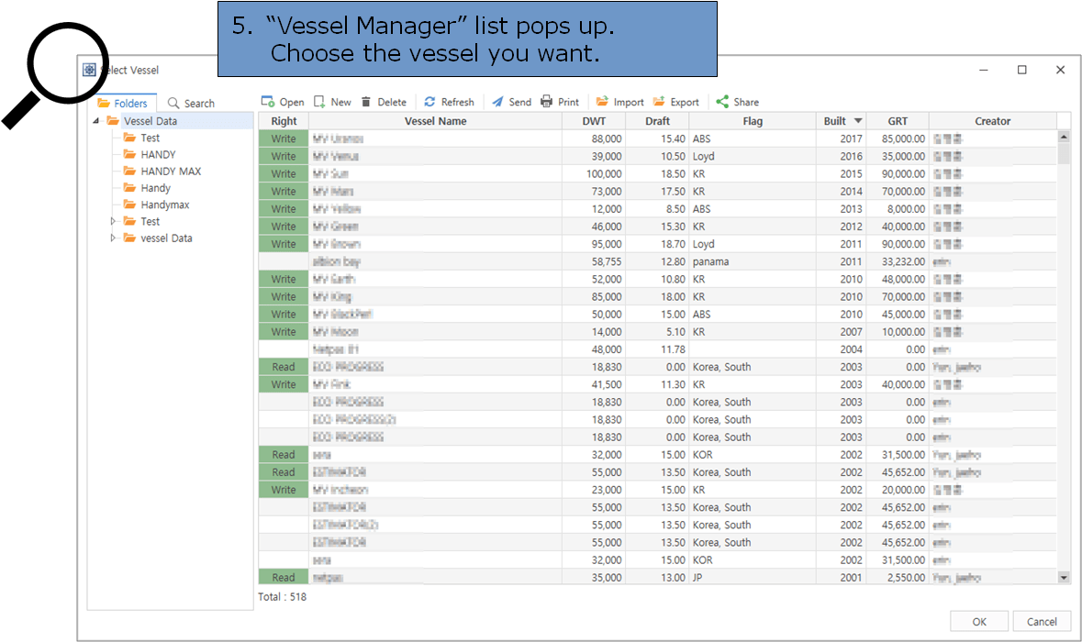Send the vessel data via Send icon
Screen dimensions: 1082x642
(x=511, y=102)
